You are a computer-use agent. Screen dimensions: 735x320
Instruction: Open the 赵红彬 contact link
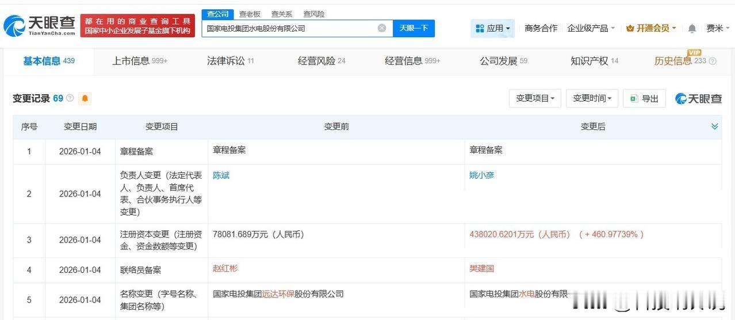pos(225,268)
